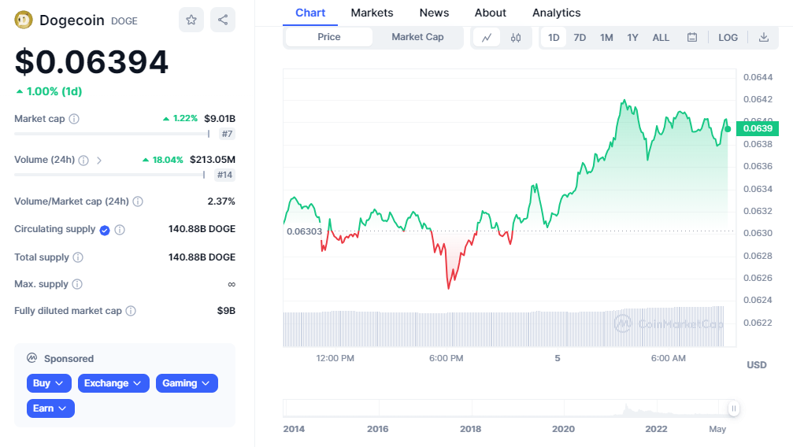Switch to the Markets tab
The height and width of the screenshot is (447, 793).
(372, 13)
